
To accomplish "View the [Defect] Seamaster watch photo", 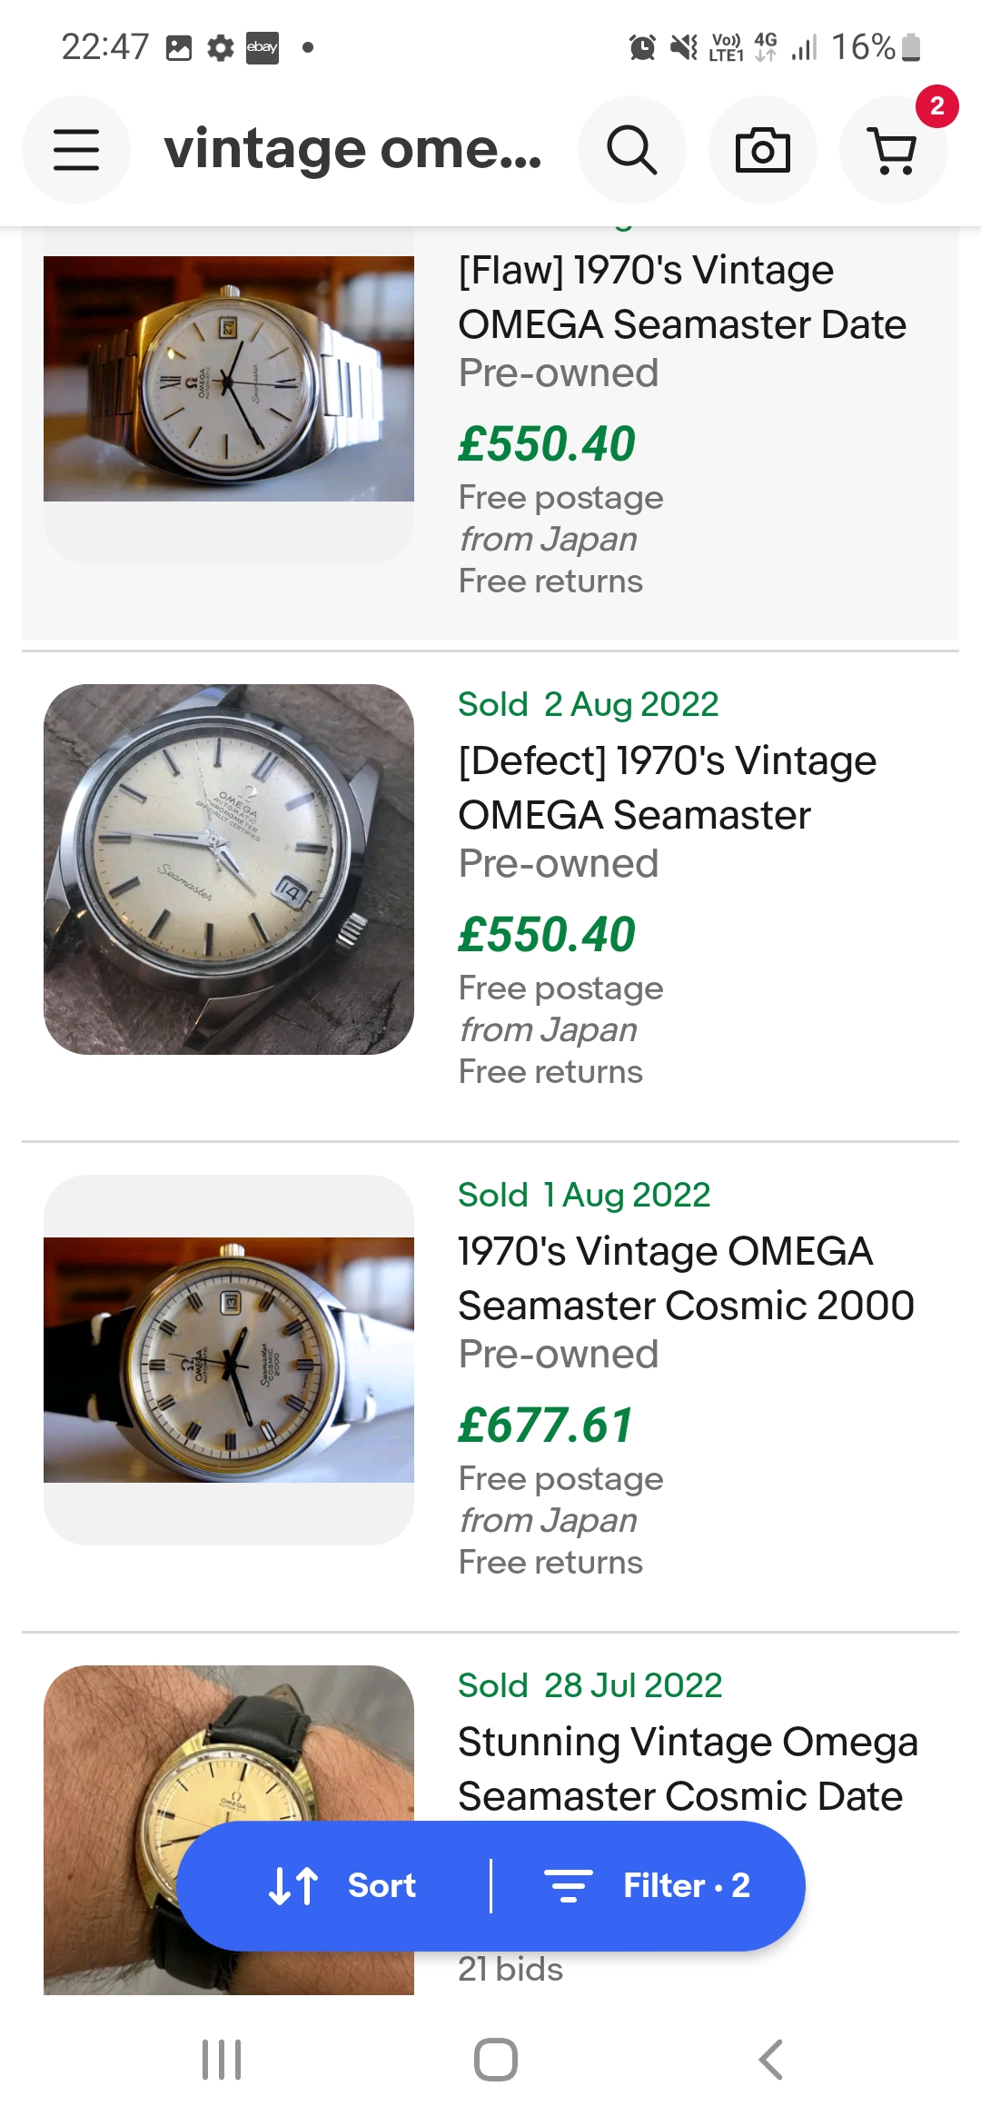I will tap(229, 869).
